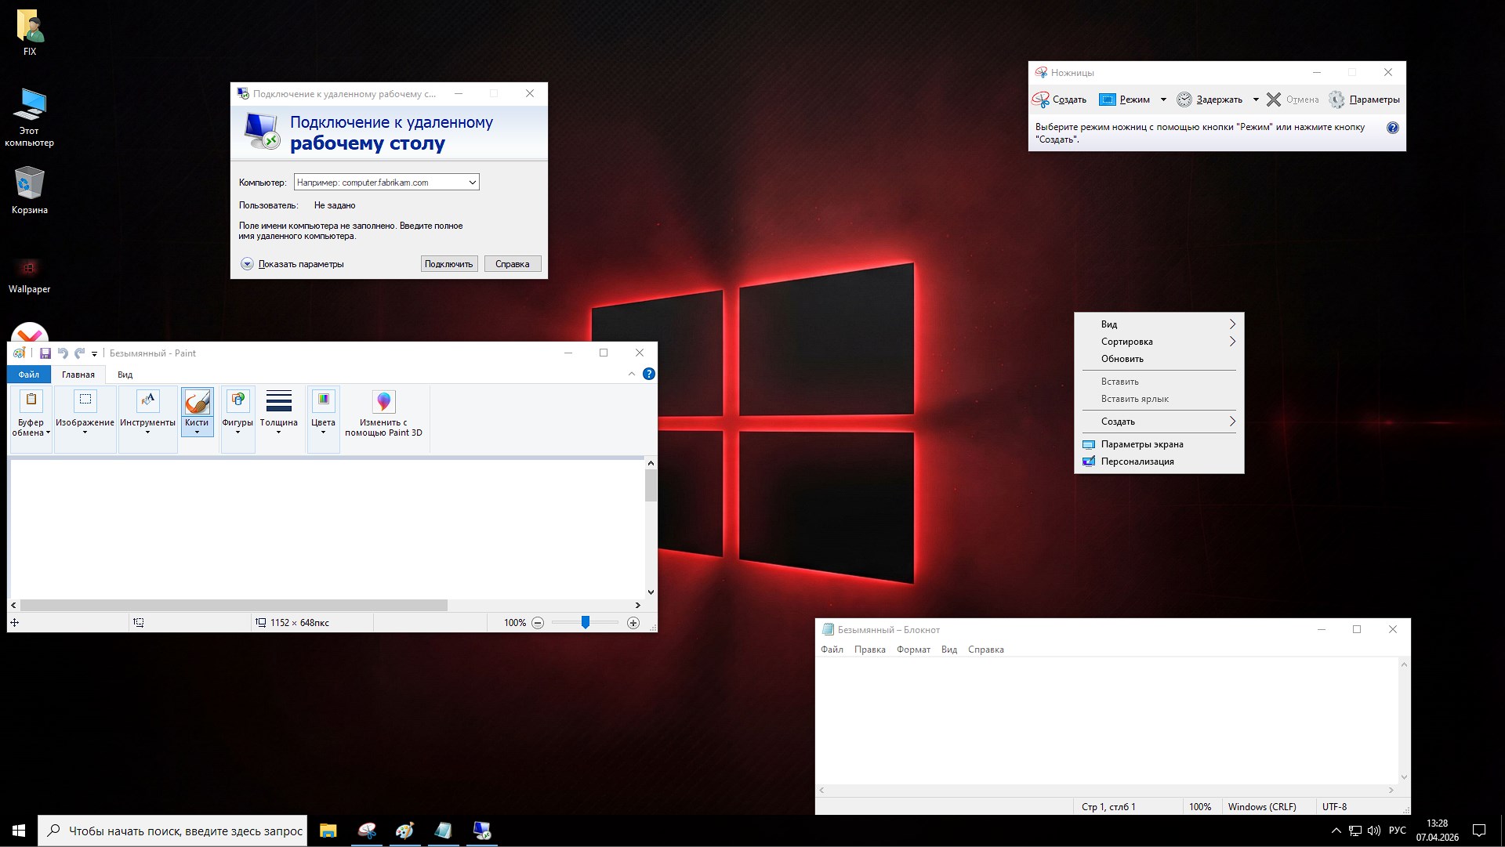
Task: Click Создать with scissors icon in Ножницы
Action: 1062,100
